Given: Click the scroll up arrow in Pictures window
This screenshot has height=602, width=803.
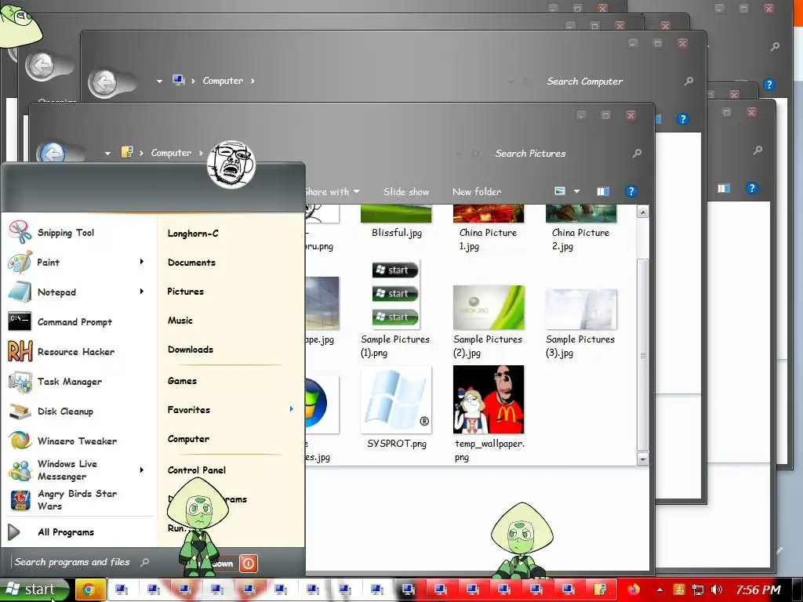Looking at the screenshot, I should click(643, 212).
